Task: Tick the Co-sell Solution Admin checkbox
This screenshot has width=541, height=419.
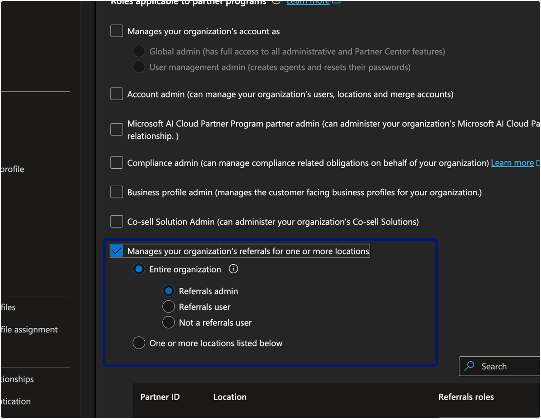Action: click(117, 221)
